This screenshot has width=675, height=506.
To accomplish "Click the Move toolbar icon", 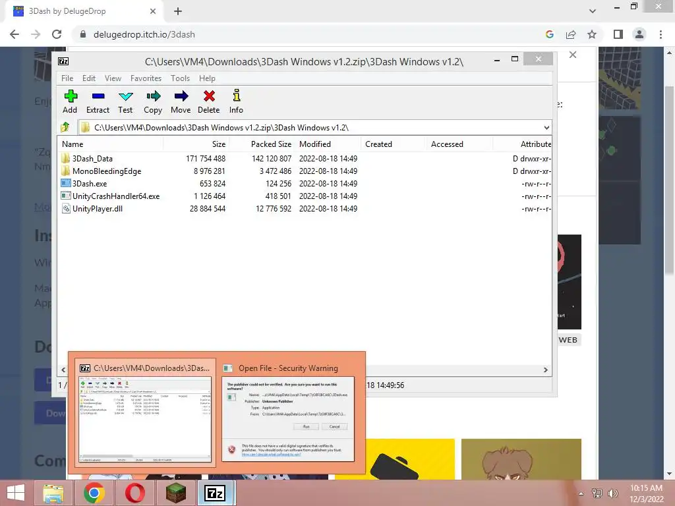I will [x=181, y=96].
